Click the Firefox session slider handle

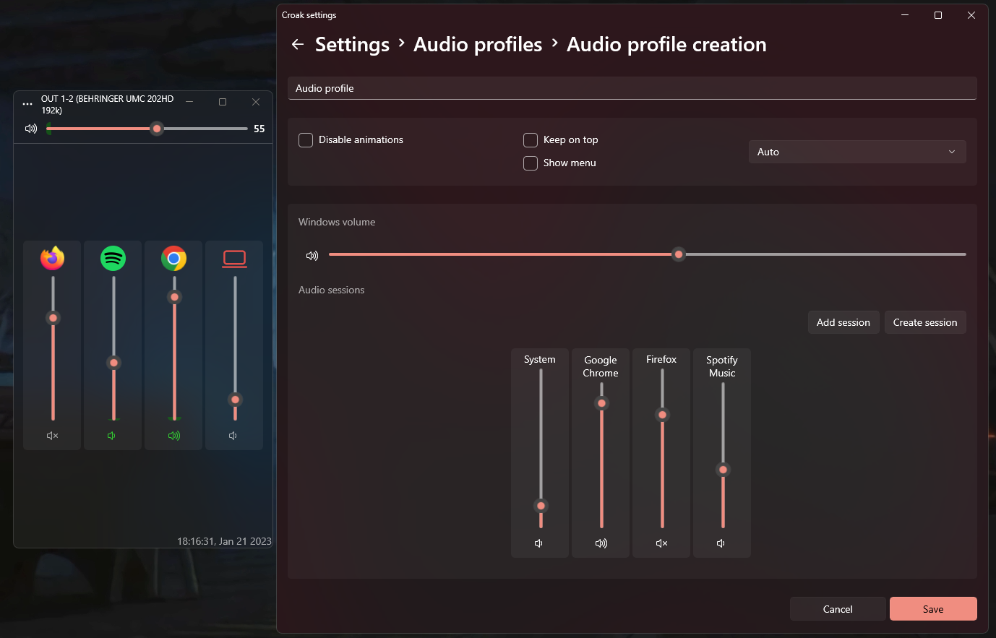coord(662,415)
